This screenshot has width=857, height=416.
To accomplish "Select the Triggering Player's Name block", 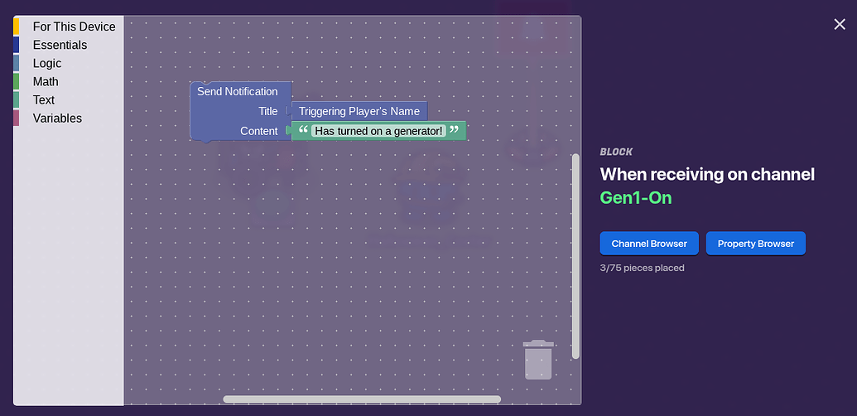I will [x=359, y=111].
